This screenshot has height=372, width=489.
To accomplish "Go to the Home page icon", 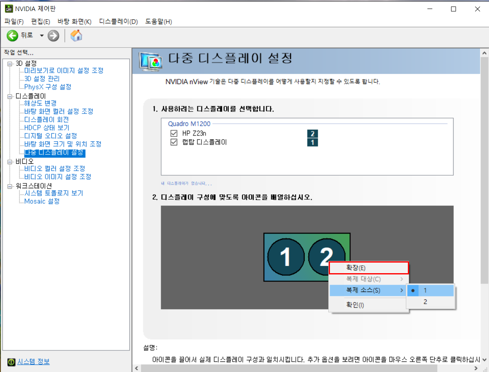I will coord(76,36).
